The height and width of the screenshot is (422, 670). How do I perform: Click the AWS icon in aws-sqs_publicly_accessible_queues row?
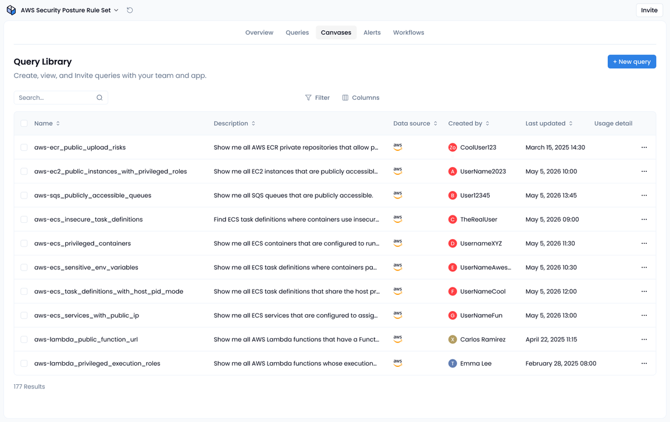[398, 195]
